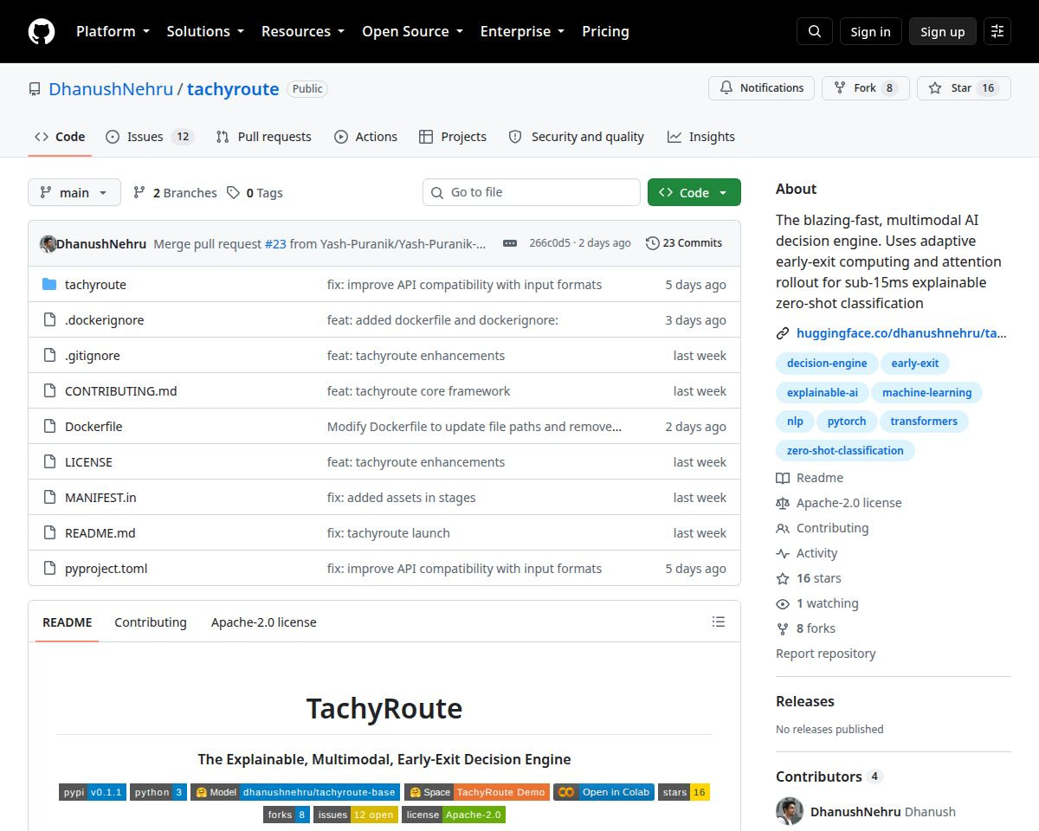1039x831 pixels.
Task: Open the Insights tab
Action: (x=701, y=137)
